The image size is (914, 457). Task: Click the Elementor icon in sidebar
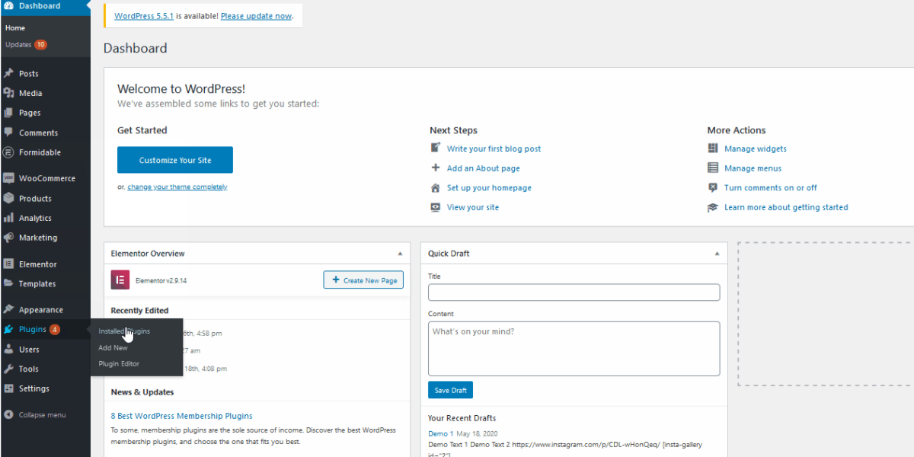click(x=8, y=264)
